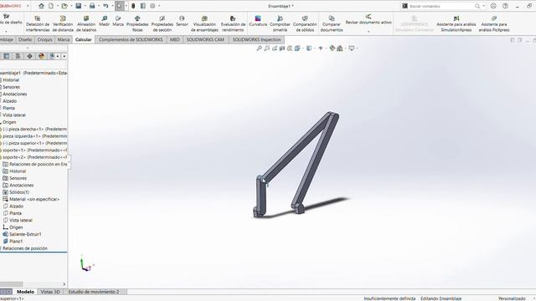
Task: Click Revisar documento activo
Action: (368, 19)
